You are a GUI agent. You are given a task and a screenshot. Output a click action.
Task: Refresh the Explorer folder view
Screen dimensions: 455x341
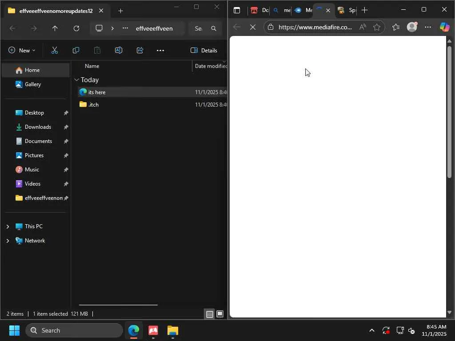(76, 28)
